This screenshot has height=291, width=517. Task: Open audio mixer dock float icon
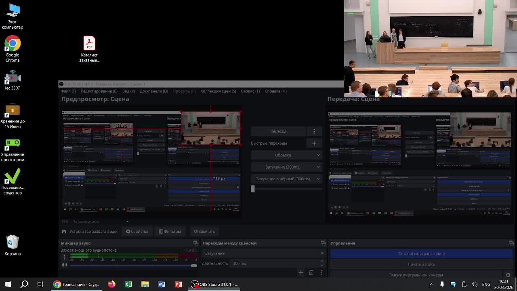click(195, 243)
